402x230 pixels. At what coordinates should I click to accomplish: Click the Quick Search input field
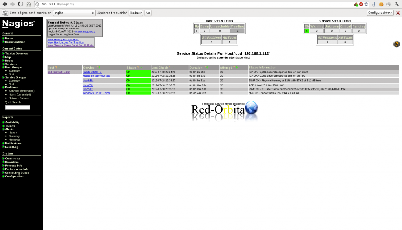coord(18,107)
